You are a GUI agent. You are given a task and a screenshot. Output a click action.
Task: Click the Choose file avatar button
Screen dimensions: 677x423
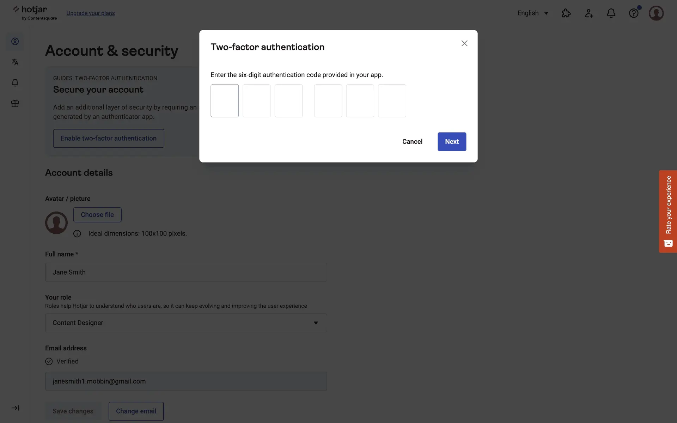(97, 215)
